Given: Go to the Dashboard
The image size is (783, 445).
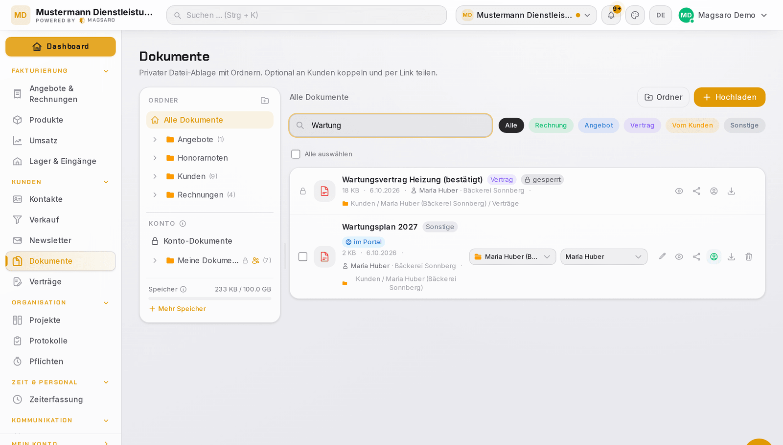Looking at the screenshot, I should 61,46.
